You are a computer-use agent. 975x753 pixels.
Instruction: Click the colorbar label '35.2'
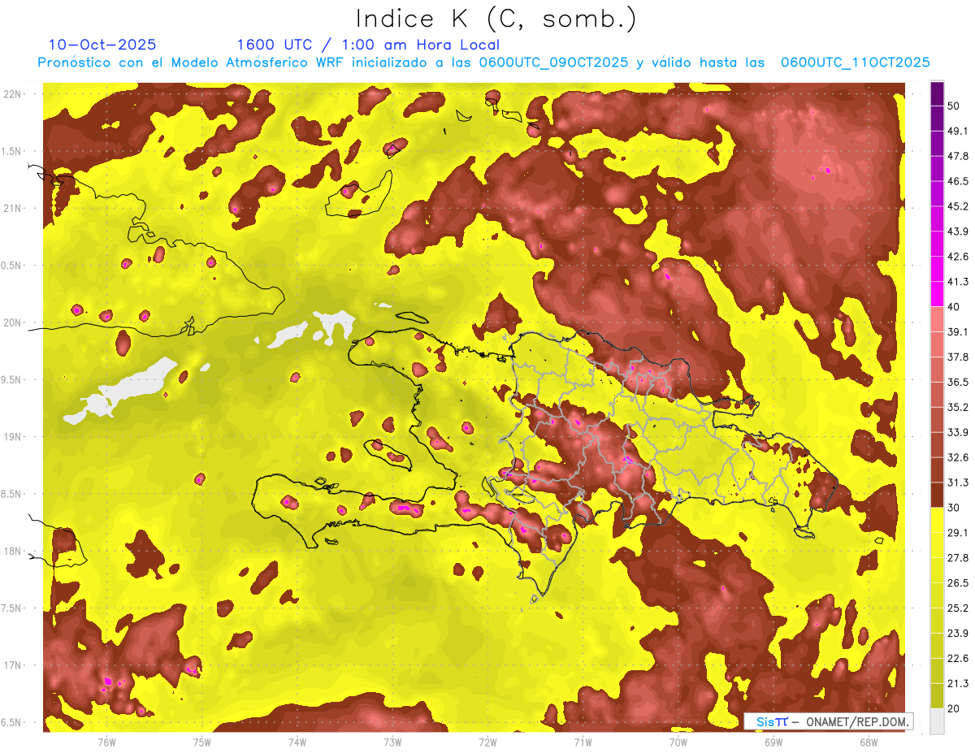(959, 408)
